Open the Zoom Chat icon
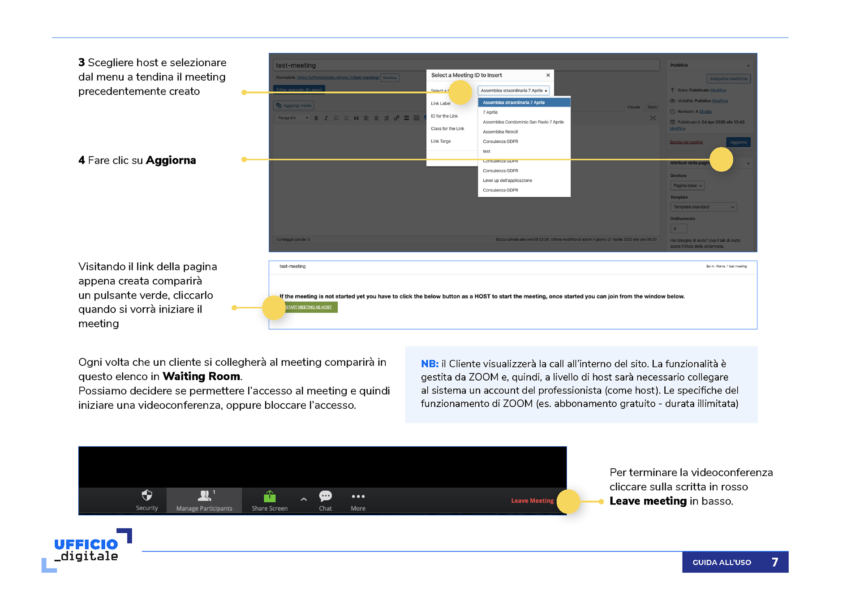 click(325, 496)
